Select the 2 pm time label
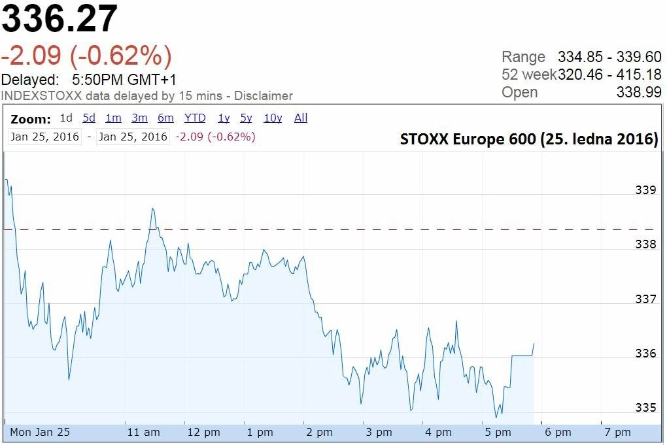 coord(319,432)
